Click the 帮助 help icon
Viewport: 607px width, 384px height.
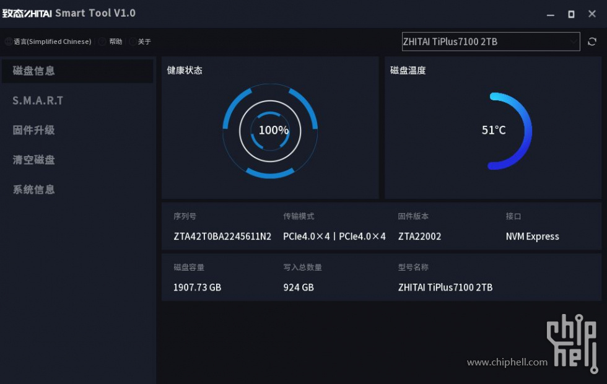click(102, 41)
